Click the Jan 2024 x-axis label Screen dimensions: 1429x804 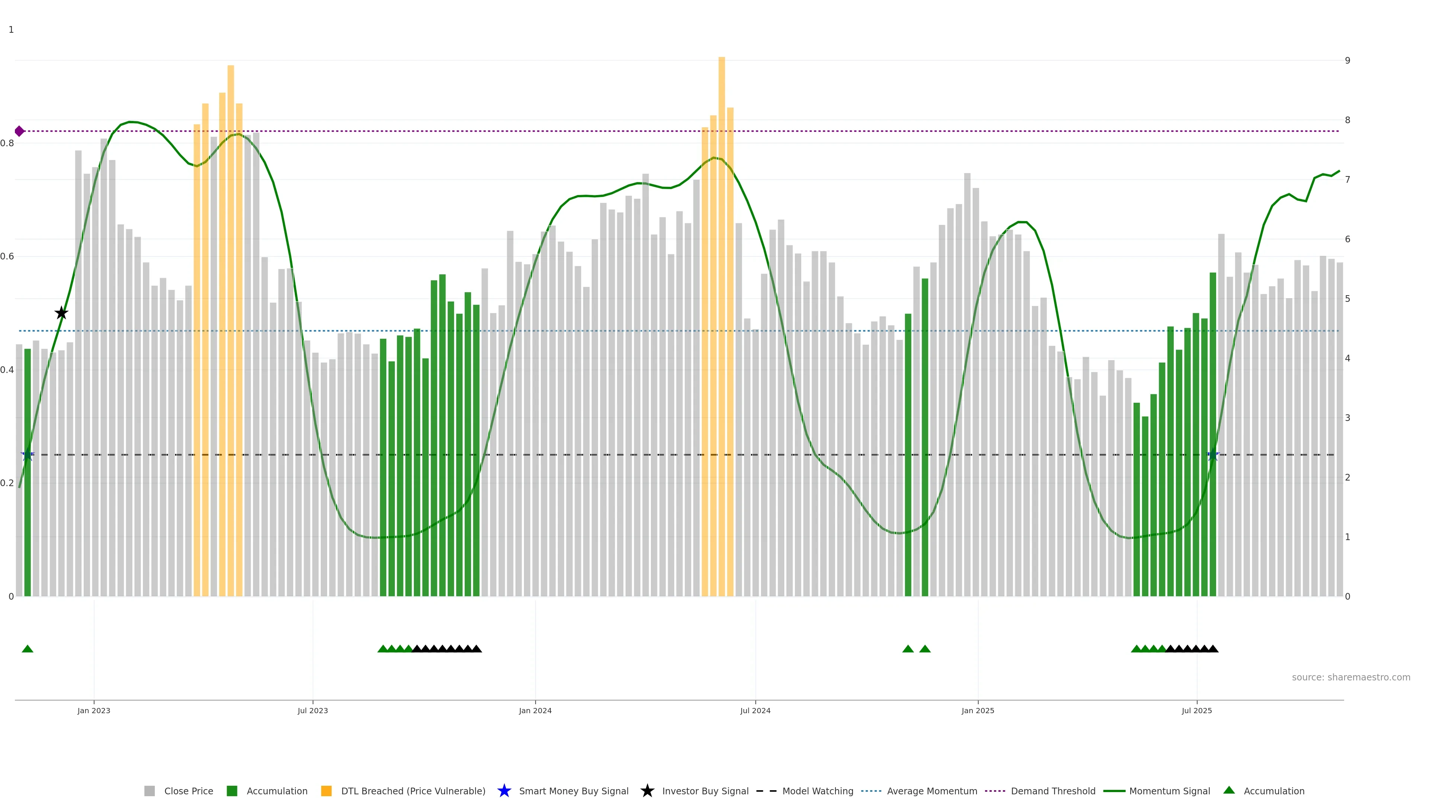coord(535,710)
